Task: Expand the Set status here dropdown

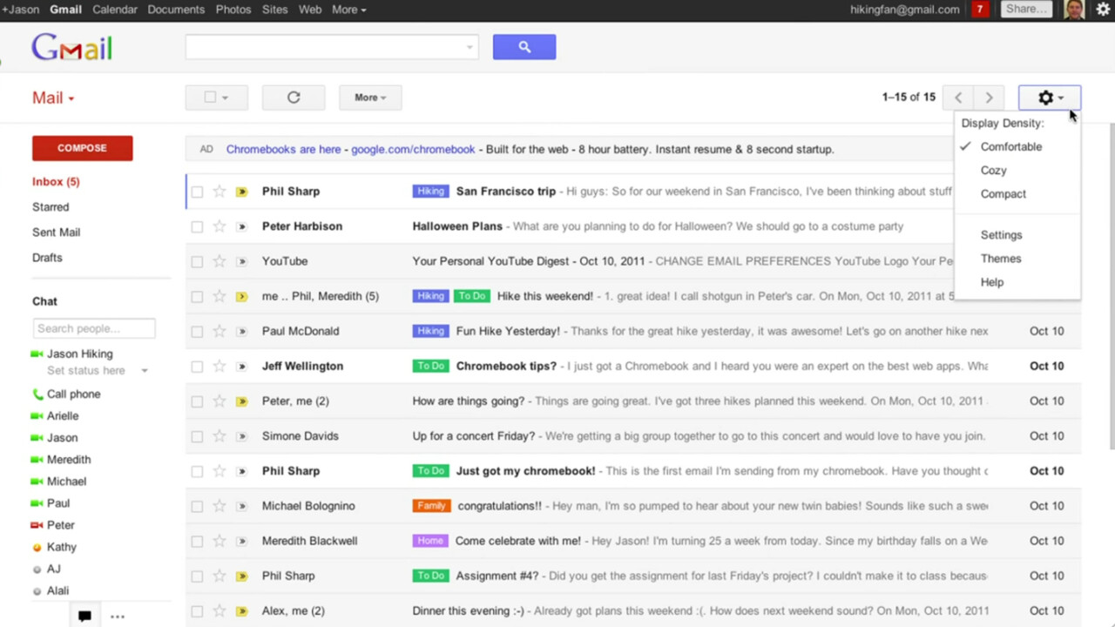Action: pos(144,371)
